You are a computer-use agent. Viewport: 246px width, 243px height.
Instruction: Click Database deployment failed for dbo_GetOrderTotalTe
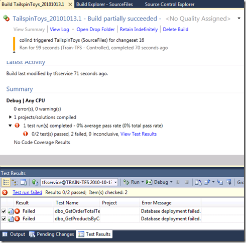click(171, 211)
